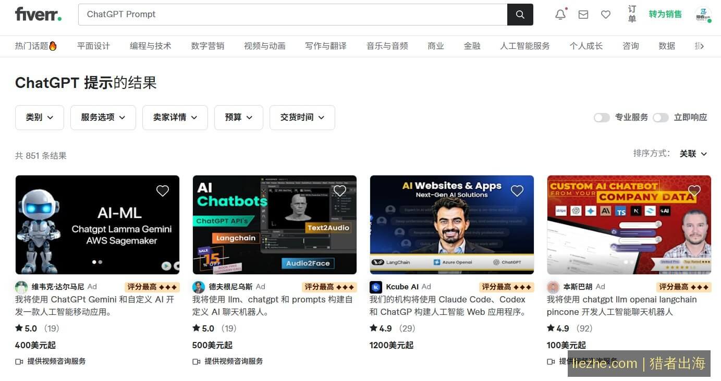
Task: Open gig title 我将使用 chatgpt llm openai langchain
Action: pos(622,306)
